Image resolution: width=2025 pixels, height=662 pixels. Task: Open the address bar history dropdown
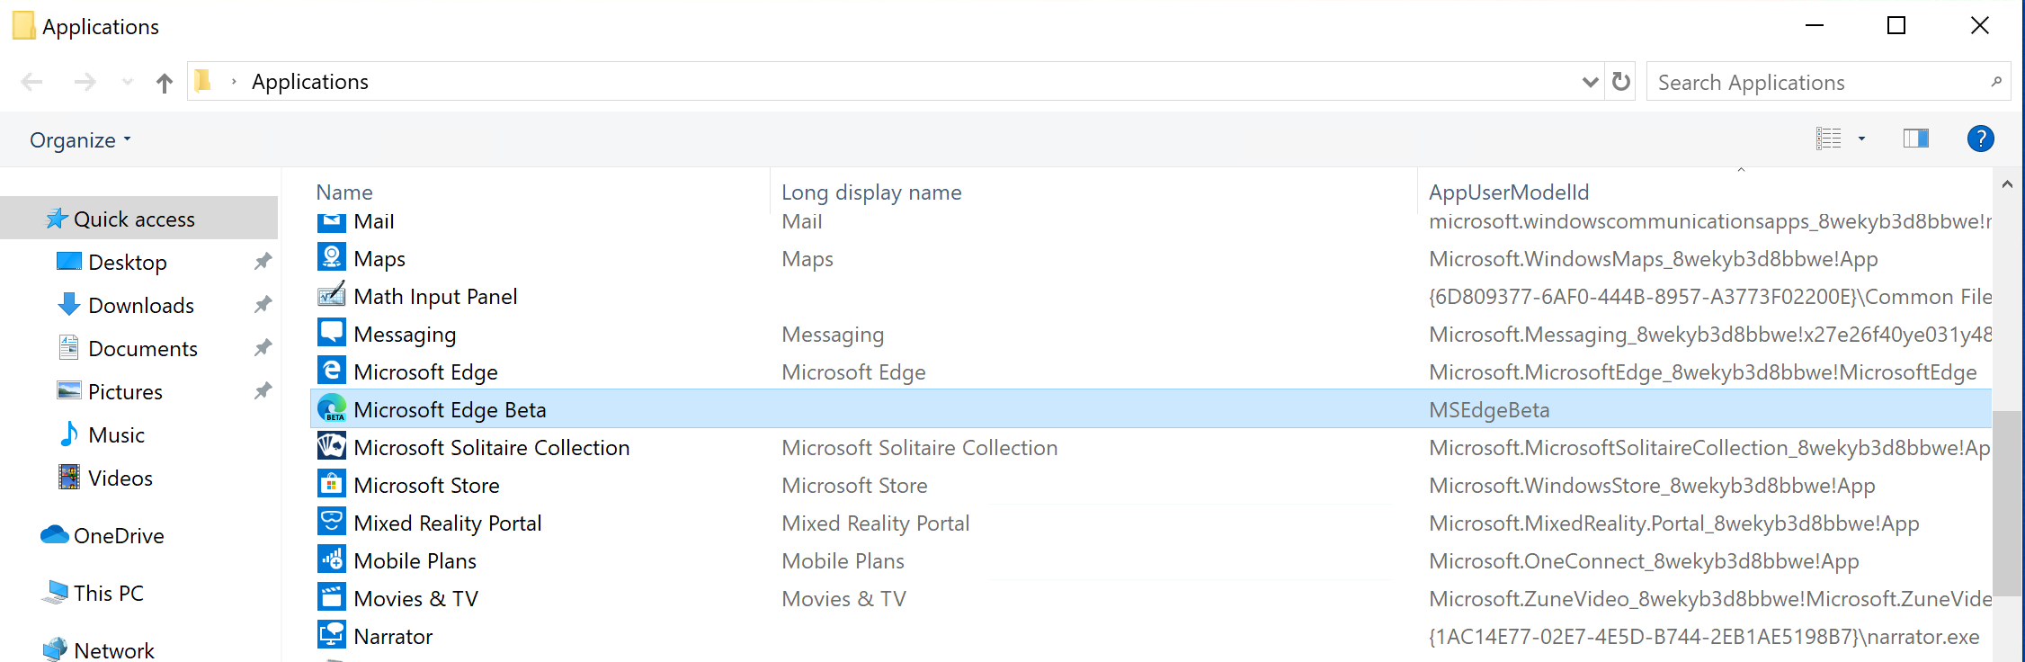pos(1590,82)
